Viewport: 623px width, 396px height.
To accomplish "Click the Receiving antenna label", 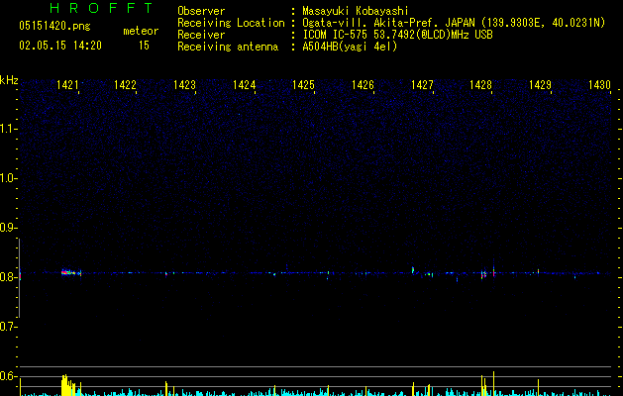I will pos(228,47).
